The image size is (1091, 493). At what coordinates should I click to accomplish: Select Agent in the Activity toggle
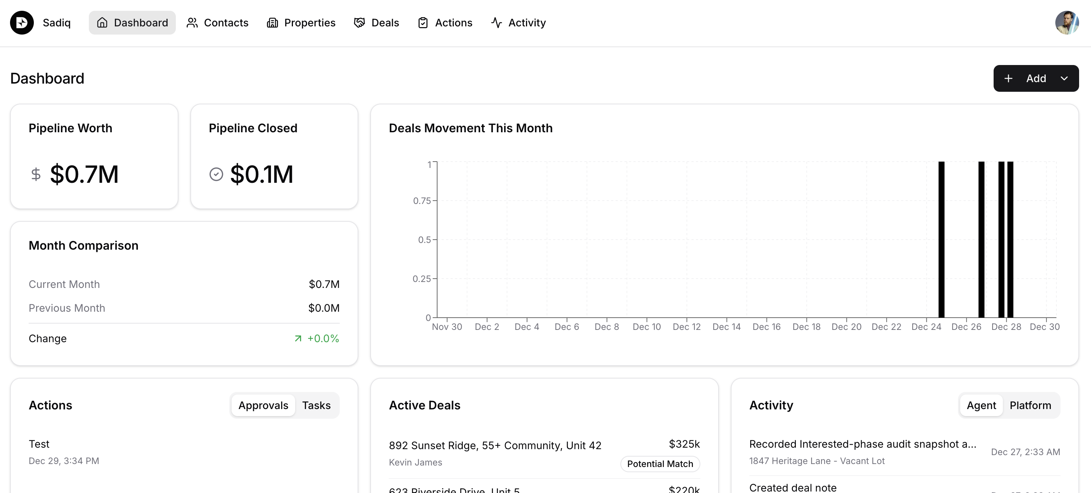click(x=981, y=405)
